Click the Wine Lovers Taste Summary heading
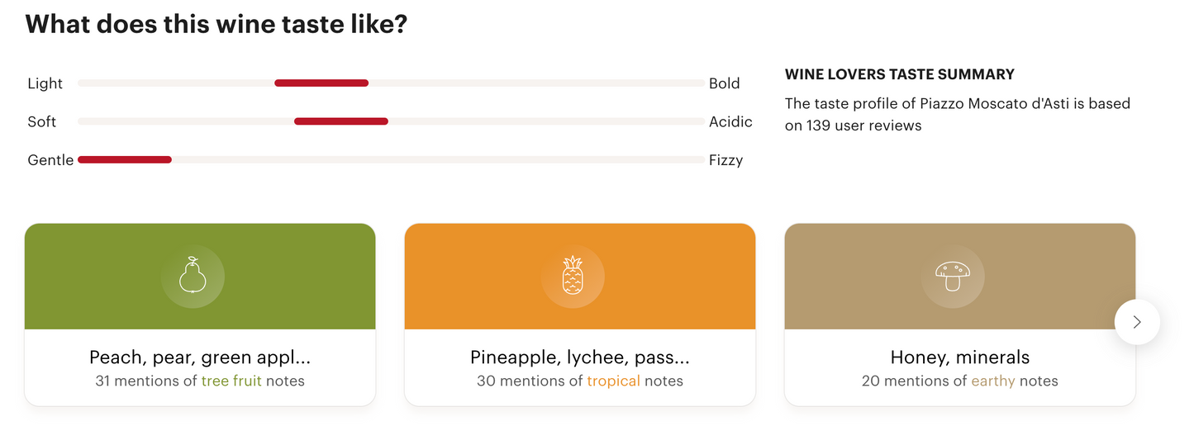The height and width of the screenshot is (426, 1194). pyautogui.click(x=900, y=74)
